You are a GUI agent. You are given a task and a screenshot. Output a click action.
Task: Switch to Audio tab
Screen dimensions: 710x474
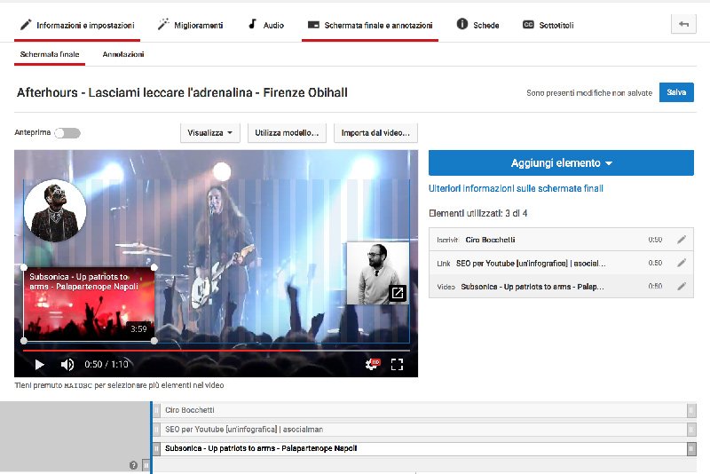click(x=266, y=26)
